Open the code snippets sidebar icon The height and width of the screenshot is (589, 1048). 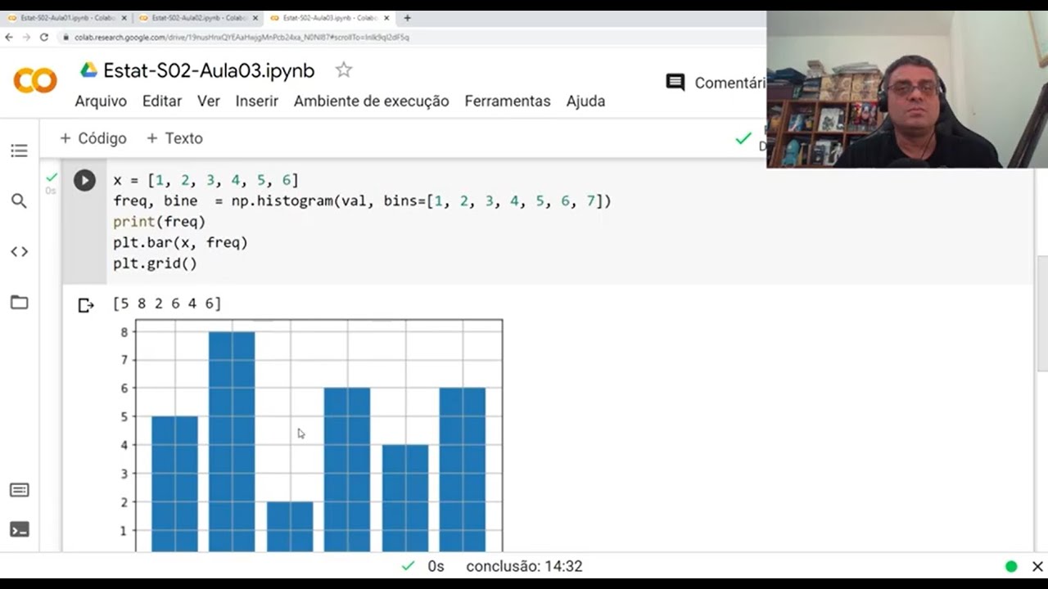[x=19, y=252]
